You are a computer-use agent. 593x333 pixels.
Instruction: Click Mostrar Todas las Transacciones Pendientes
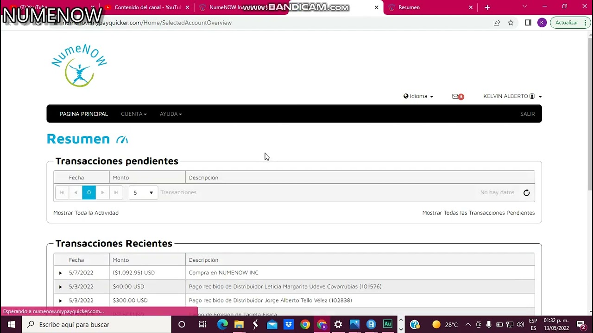pyautogui.click(x=479, y=213)
